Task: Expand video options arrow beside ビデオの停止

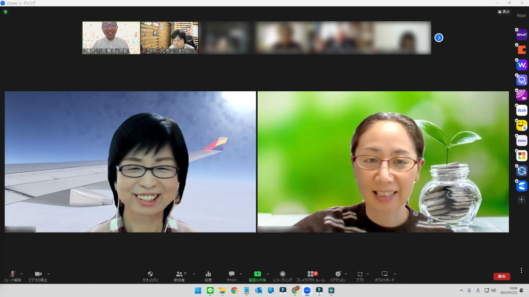Action: click(x=49, y=274)
